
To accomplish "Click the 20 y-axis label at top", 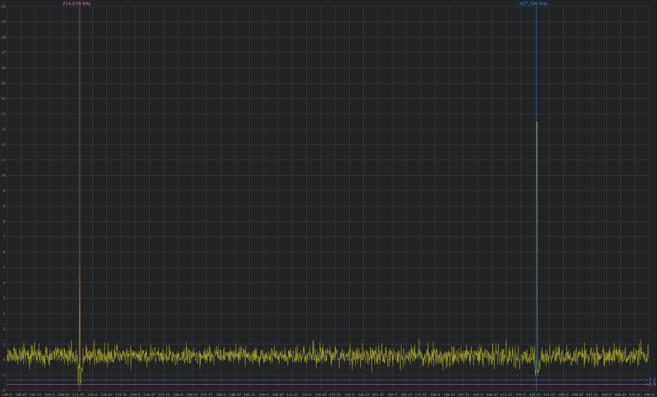I will (3, 6).
